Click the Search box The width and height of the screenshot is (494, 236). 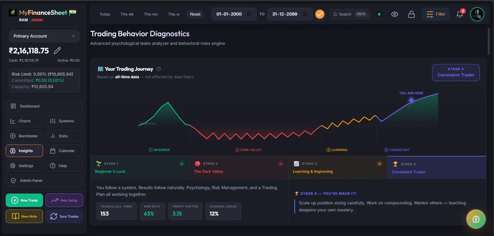[x=350, y=14]
